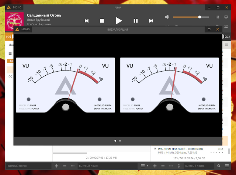The height and width of the screenshot is (175, 236).
Task: Switch to the second visualization page dot
Action: [x=120, y=141]
